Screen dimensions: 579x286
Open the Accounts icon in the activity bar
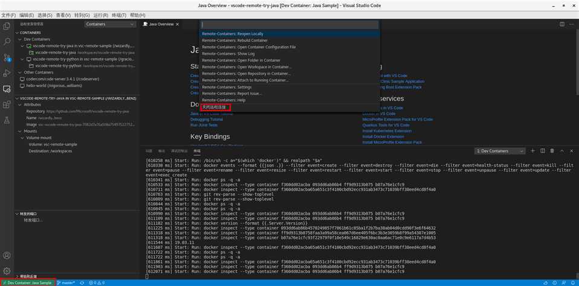(x=7, y=255)
